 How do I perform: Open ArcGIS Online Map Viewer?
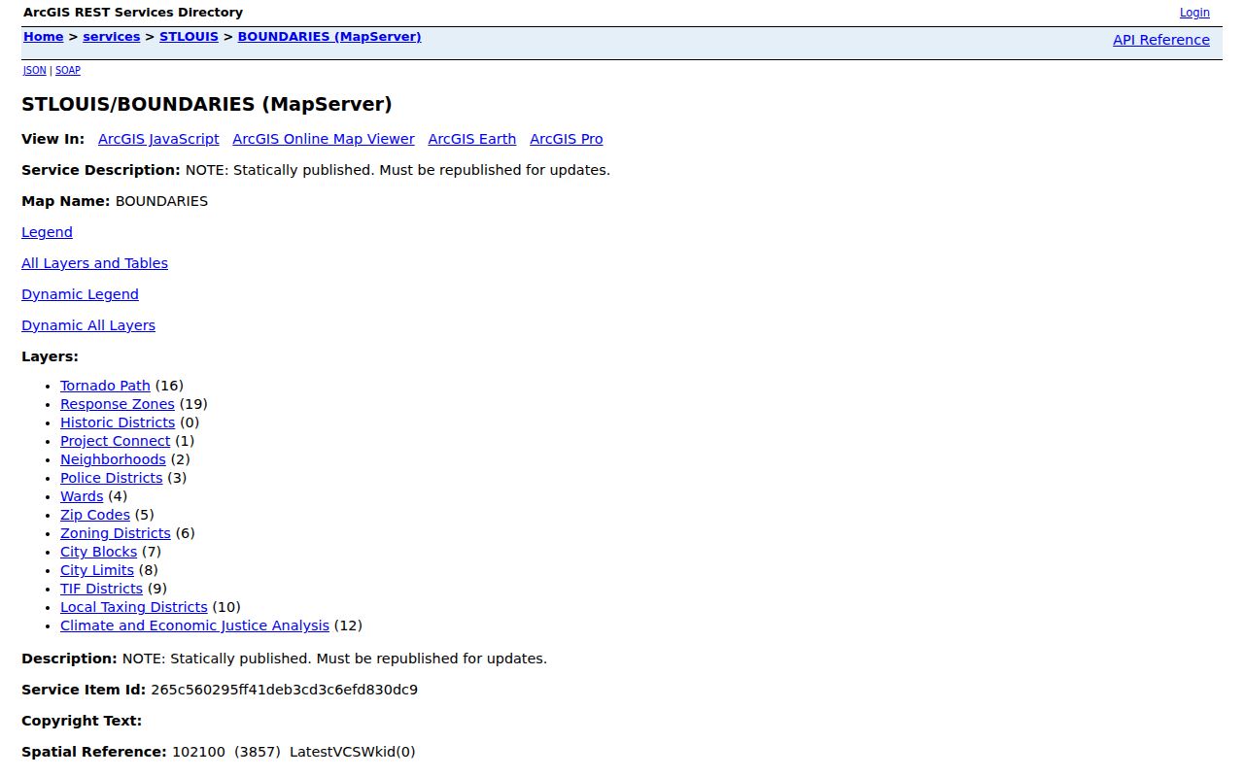[324, 139]
